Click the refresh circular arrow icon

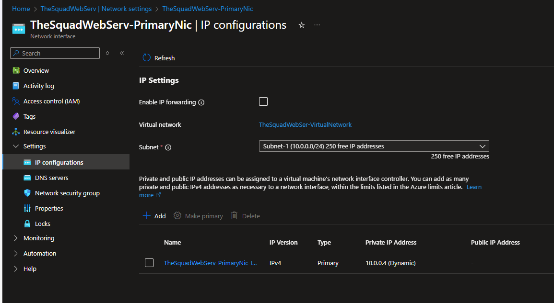pos(147,58)
